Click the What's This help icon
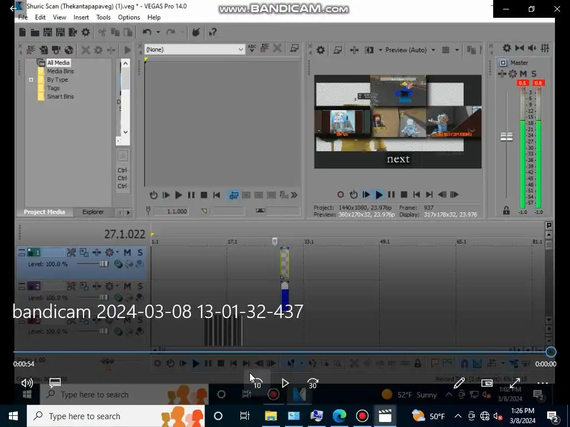 pos(213,32)
